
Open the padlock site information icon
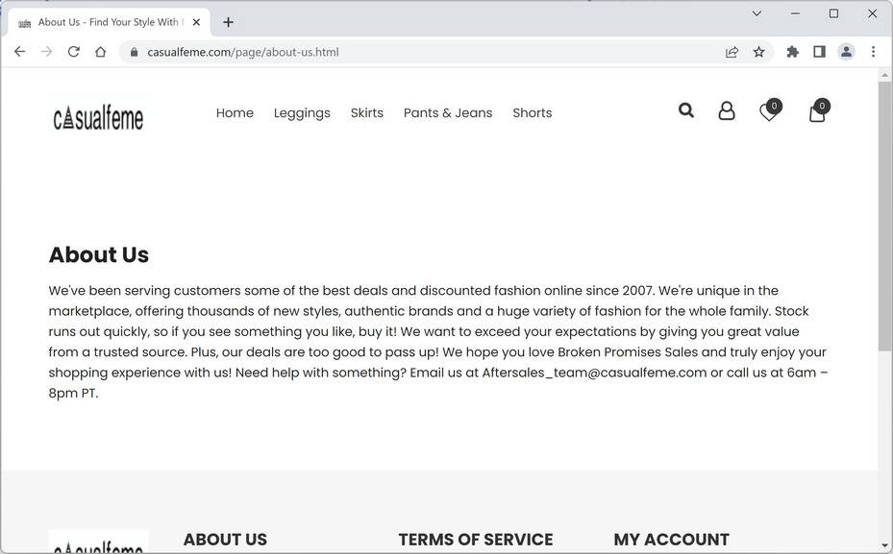(133, 52)
